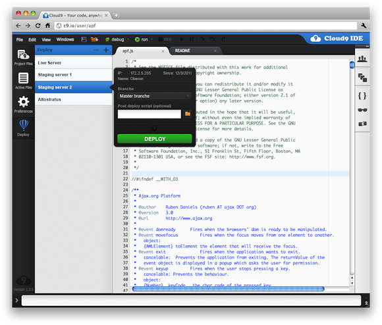Click the green DEPLOY button

(155, 139)
